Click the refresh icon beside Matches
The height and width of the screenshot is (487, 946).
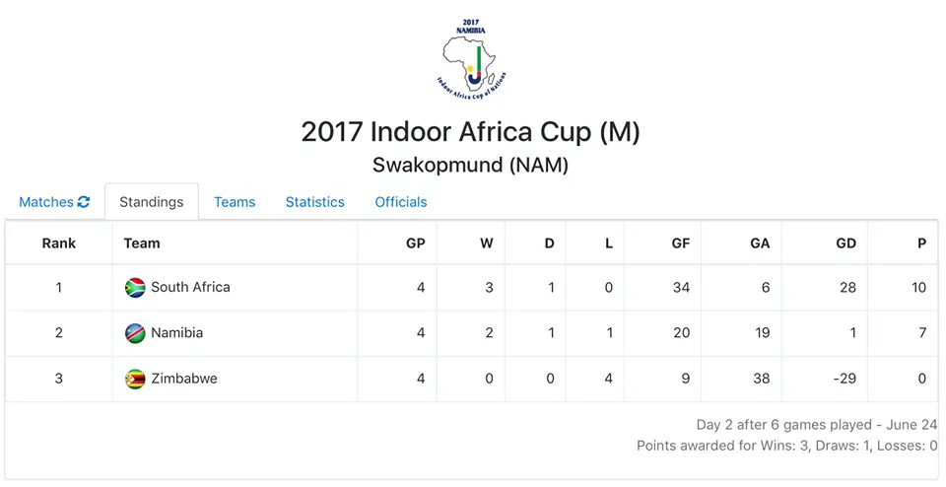click(84, 202)
